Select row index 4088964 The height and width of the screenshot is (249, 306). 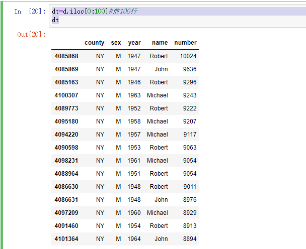click(x=66, y=174)
